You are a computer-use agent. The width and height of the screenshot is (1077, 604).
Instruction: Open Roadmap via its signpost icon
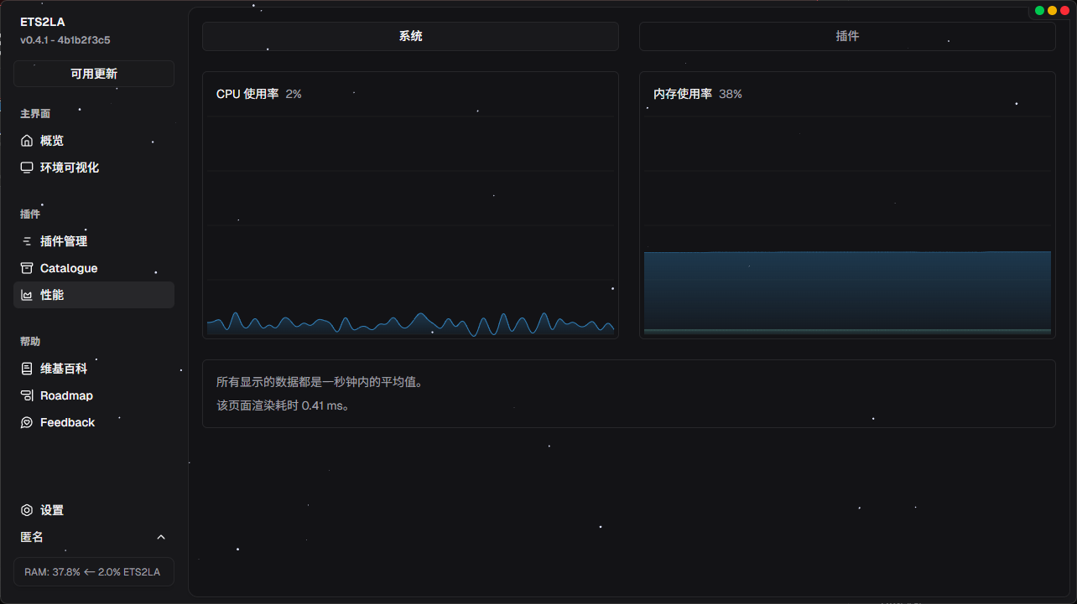tap(27, 395)
